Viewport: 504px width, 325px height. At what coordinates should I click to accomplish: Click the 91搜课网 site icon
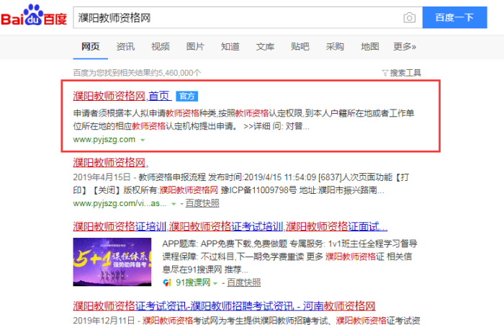[x=167, y=282]
